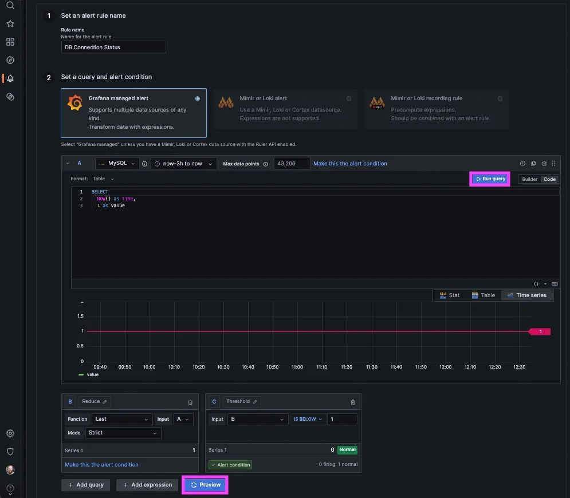Open the now-3h to now time range picker

(x=182, y=163)
